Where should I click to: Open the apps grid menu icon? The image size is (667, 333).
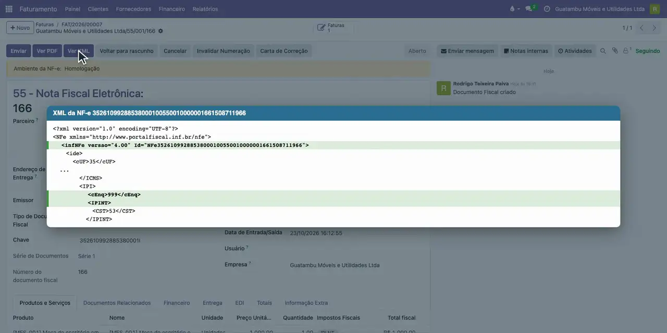9,9
